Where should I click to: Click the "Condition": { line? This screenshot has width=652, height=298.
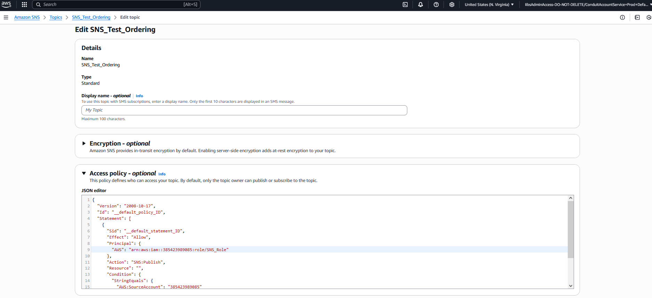point(124,274)
